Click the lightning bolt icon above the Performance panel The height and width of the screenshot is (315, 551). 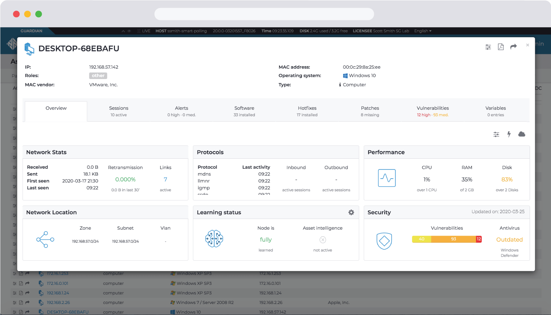click(509, 134)
